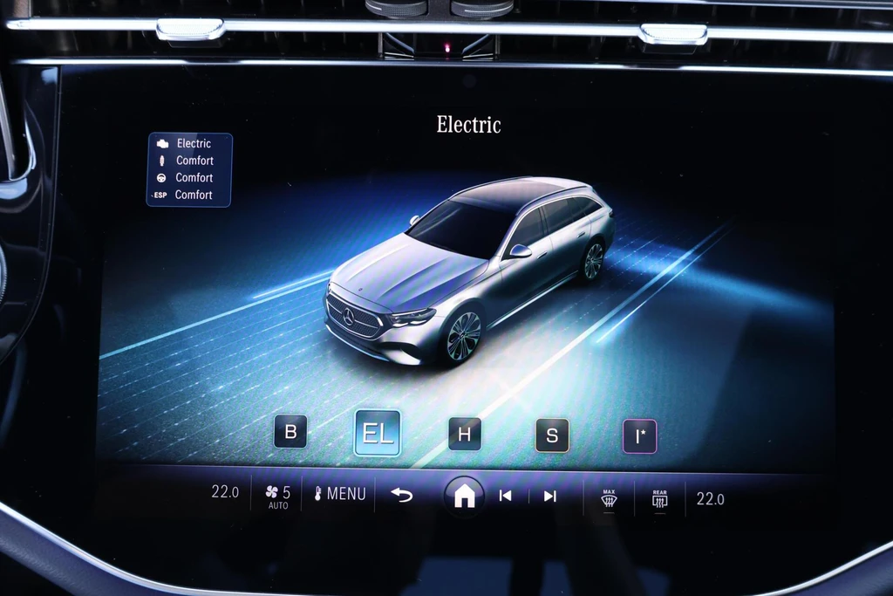This screenshot has width=893, height=596.
Task: Tap the right temperature 22.0
Action: click(x=710, y=499)
